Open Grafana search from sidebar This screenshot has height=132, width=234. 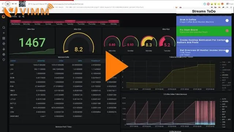pos(4,27)
